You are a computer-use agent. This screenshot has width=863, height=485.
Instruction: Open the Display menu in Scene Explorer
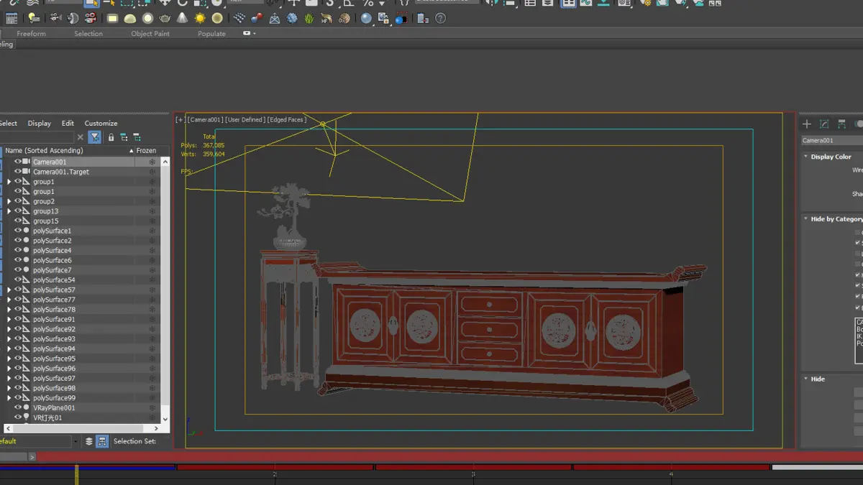point(40,123)
